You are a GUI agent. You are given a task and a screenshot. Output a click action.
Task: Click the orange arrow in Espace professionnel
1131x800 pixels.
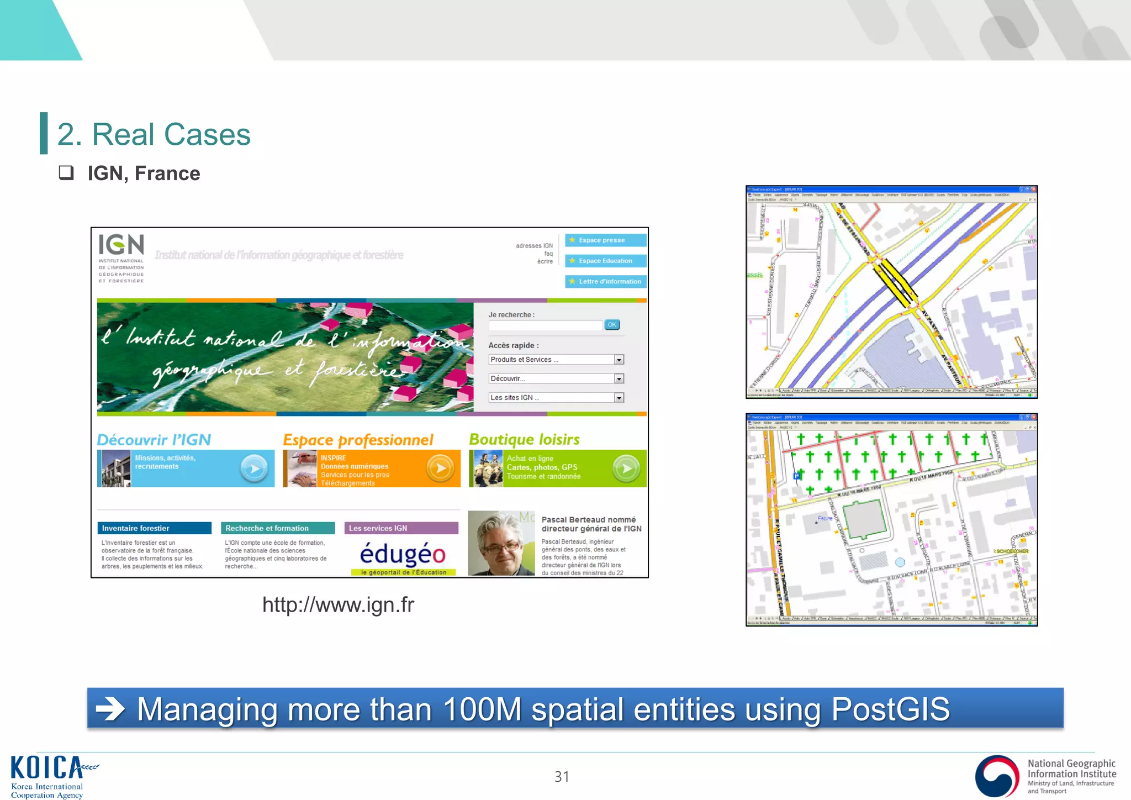coord(440,469)
